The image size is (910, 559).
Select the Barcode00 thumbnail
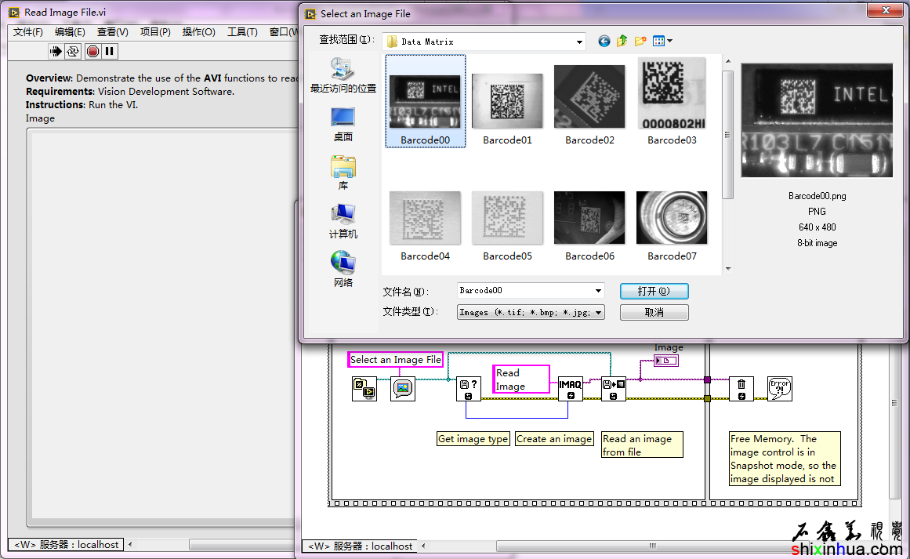426,101
